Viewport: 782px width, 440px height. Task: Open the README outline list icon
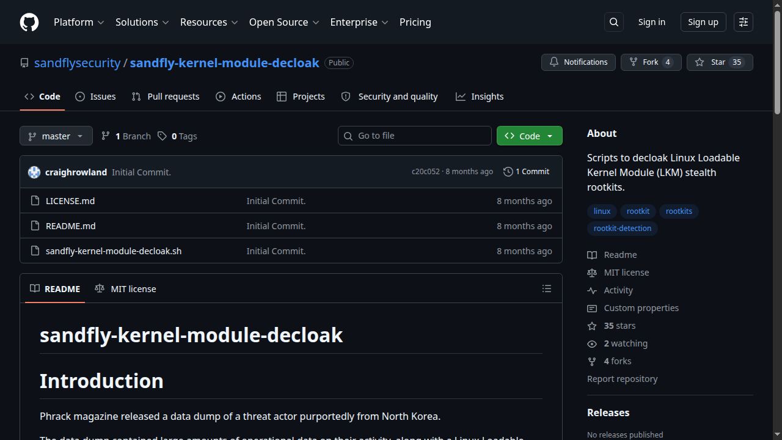[547, 288]
